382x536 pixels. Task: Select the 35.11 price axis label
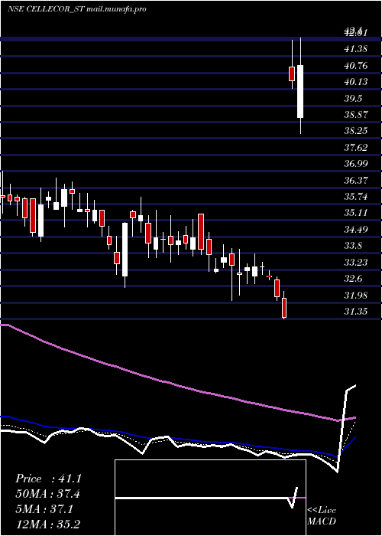coord(356,213)
